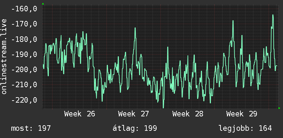Screen dimensions: 283x138
Task: Select the Week 28 axis label
Action: [188, 114]
